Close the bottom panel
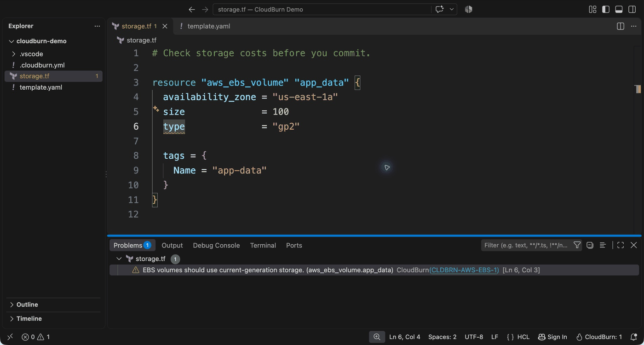Screen dimensions: 644x345 point(633,245)
